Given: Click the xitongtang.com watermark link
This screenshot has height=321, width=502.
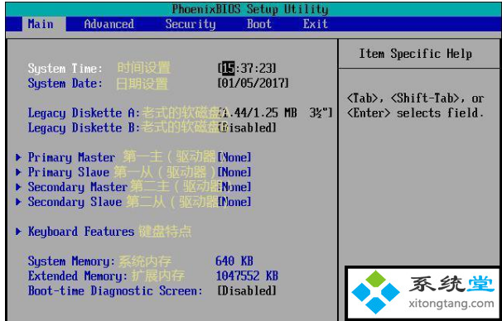Looking at the screenshot, I should click(x=451, y=304).
